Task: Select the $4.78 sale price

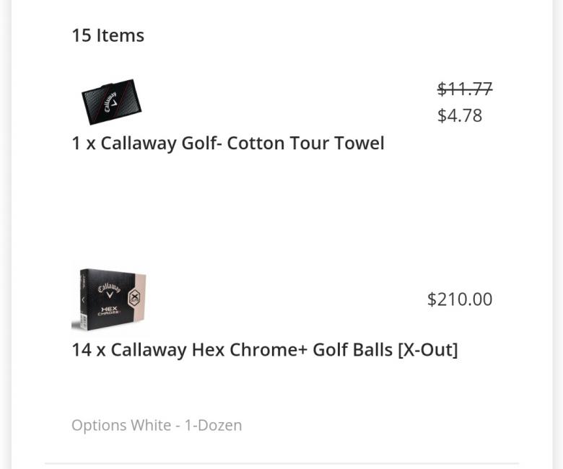Action: pyautogui.click(x=460, y=115)
